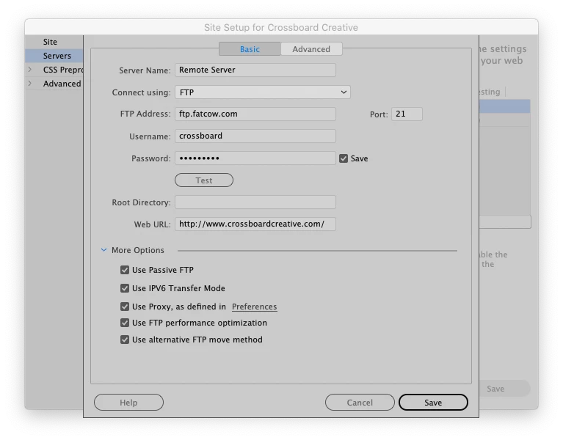Click the FTP Address field
Screen dimensions: 563x440
point(255,114)
